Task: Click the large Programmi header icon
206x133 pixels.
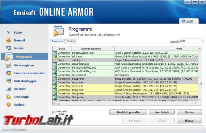Action: click(x=59, y=31)
